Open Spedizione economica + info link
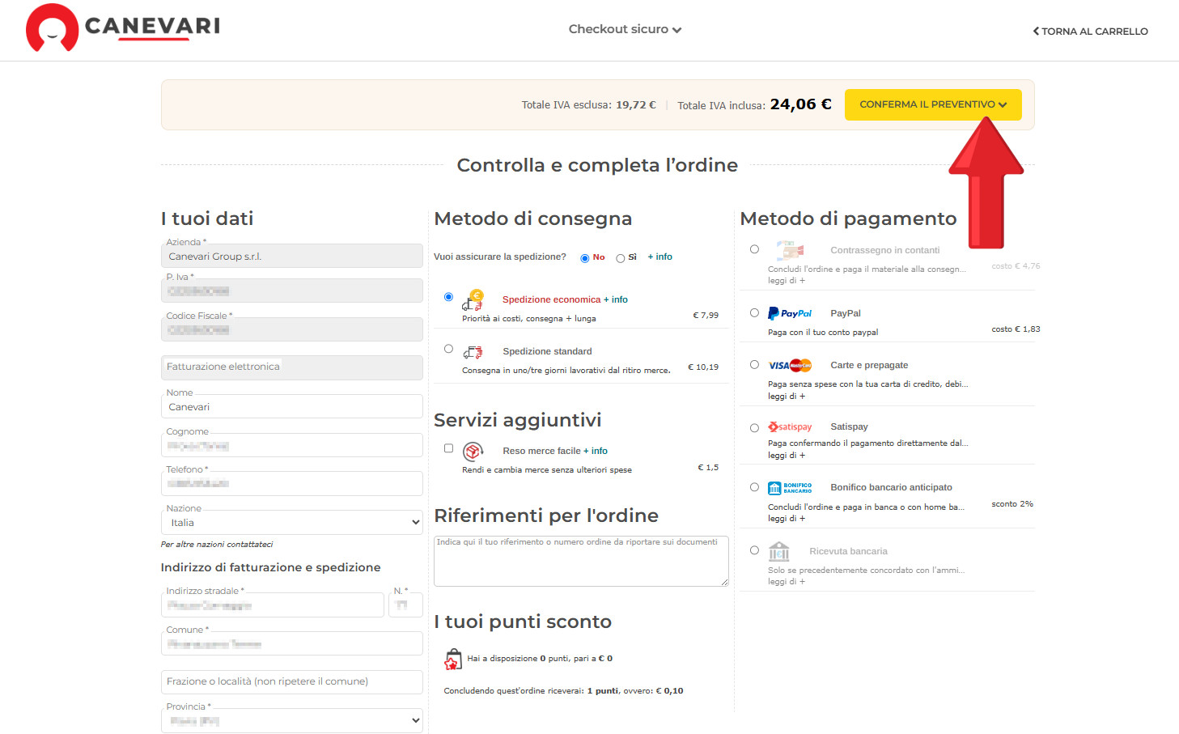 [616, 299]
